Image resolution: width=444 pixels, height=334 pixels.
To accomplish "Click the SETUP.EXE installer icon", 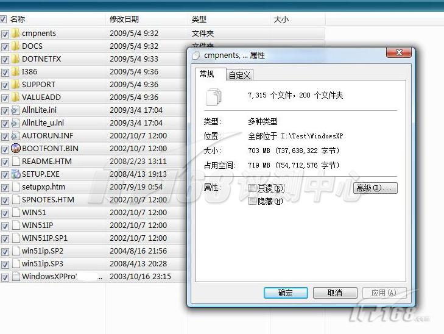I will (x=16, y=174).
